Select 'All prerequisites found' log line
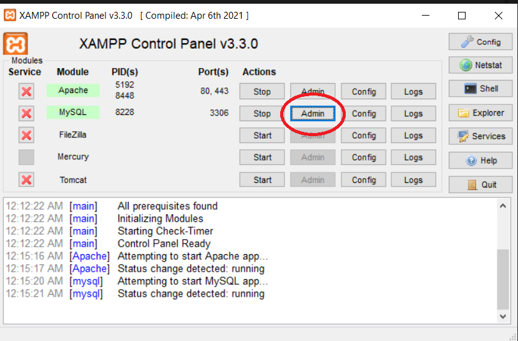 tap(167, 206)
